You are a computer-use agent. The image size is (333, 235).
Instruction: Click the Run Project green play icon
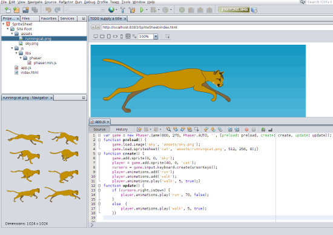pos(142,10)
